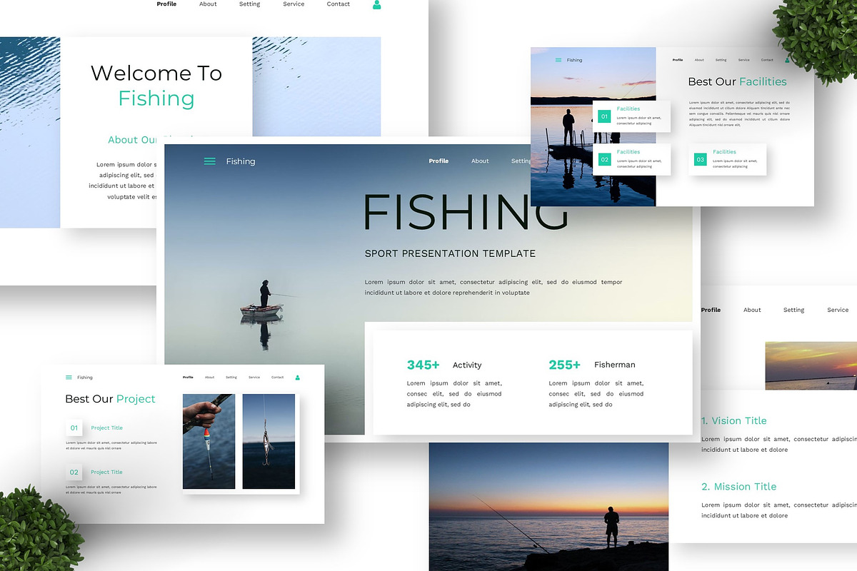Click the '2. Mission Title' heading
The width and height of the screenshot is (857, 571).
coord(738,487)
